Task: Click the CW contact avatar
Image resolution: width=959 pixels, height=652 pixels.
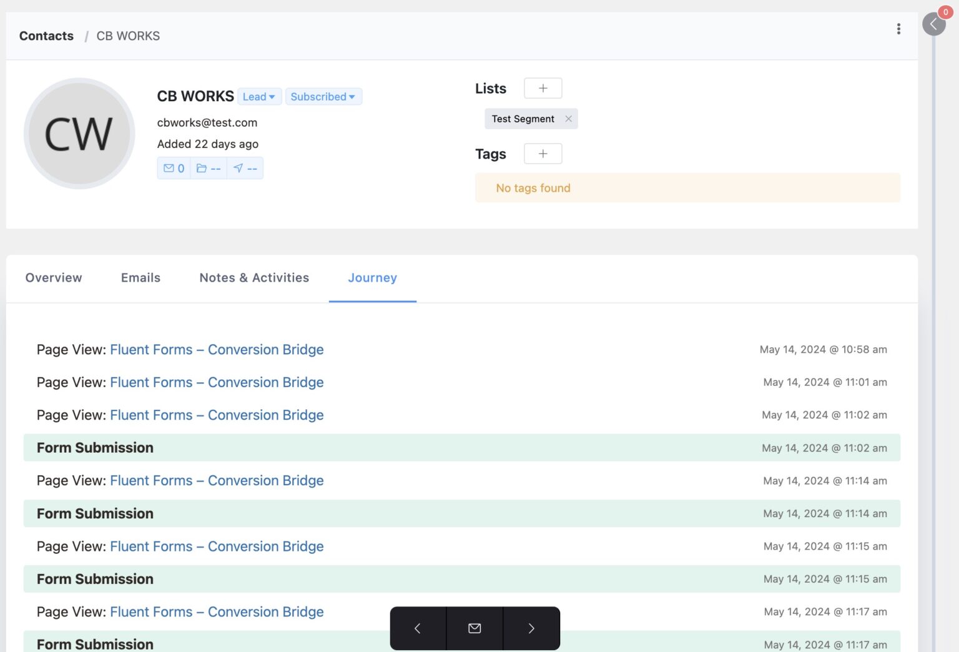Action: click(79, 133)
